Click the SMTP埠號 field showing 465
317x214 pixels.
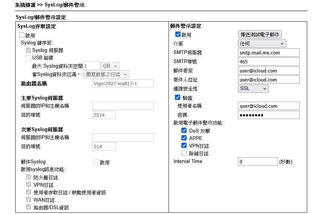pyautogui.click(x=269, y=62)
